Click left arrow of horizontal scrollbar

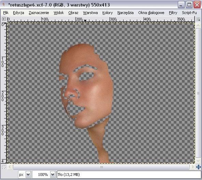point(10,167)
